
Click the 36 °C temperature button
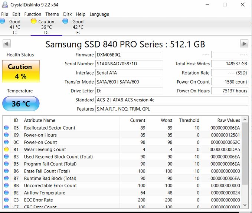(21, 104)
